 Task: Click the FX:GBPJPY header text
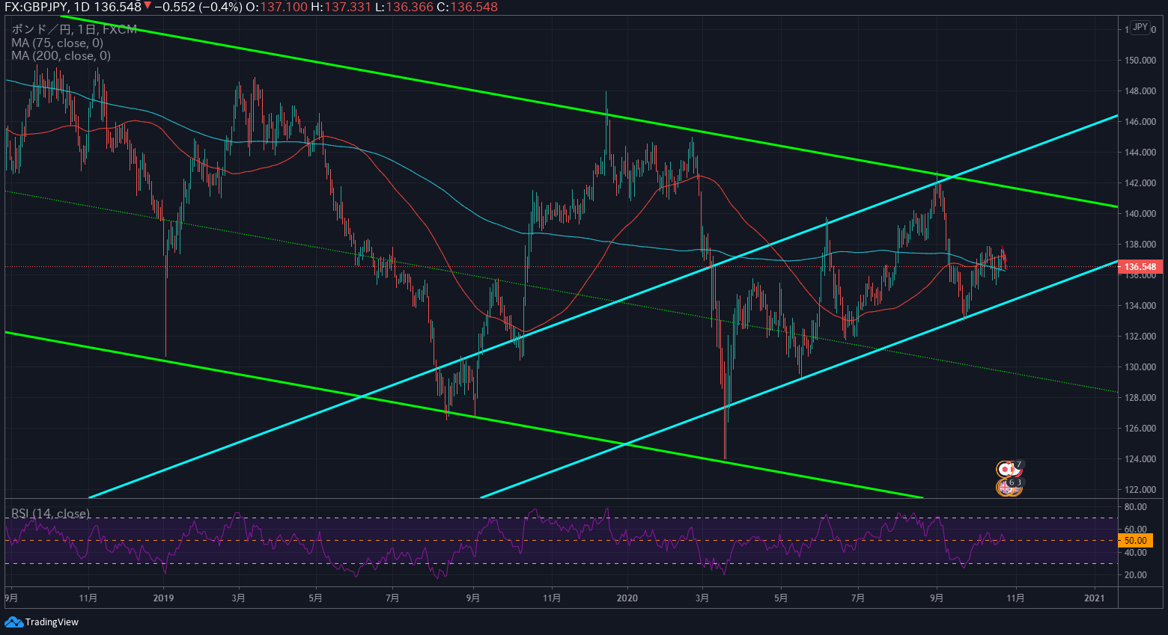(35, 7)
